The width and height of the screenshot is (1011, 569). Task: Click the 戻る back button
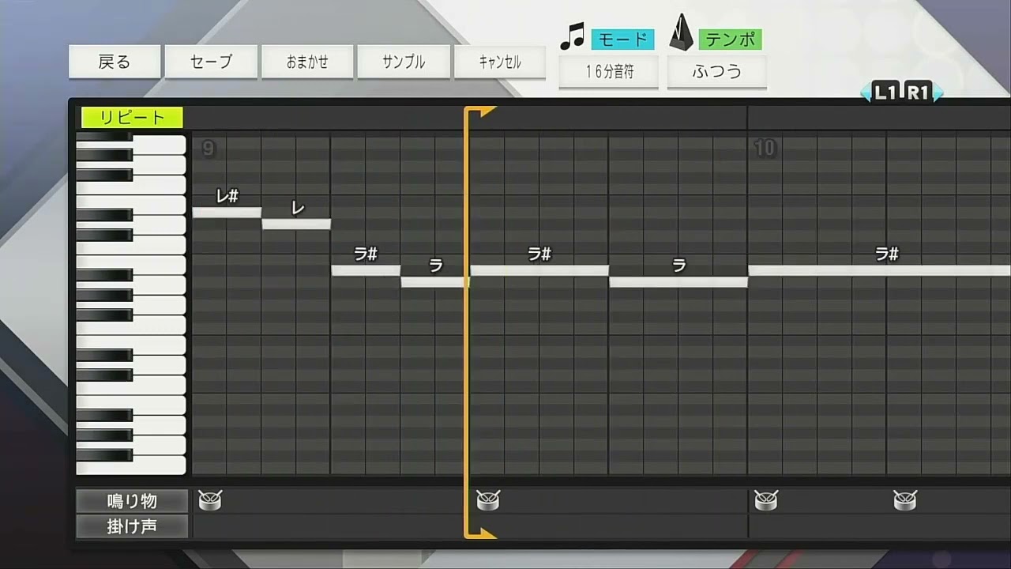coord(115,62)
